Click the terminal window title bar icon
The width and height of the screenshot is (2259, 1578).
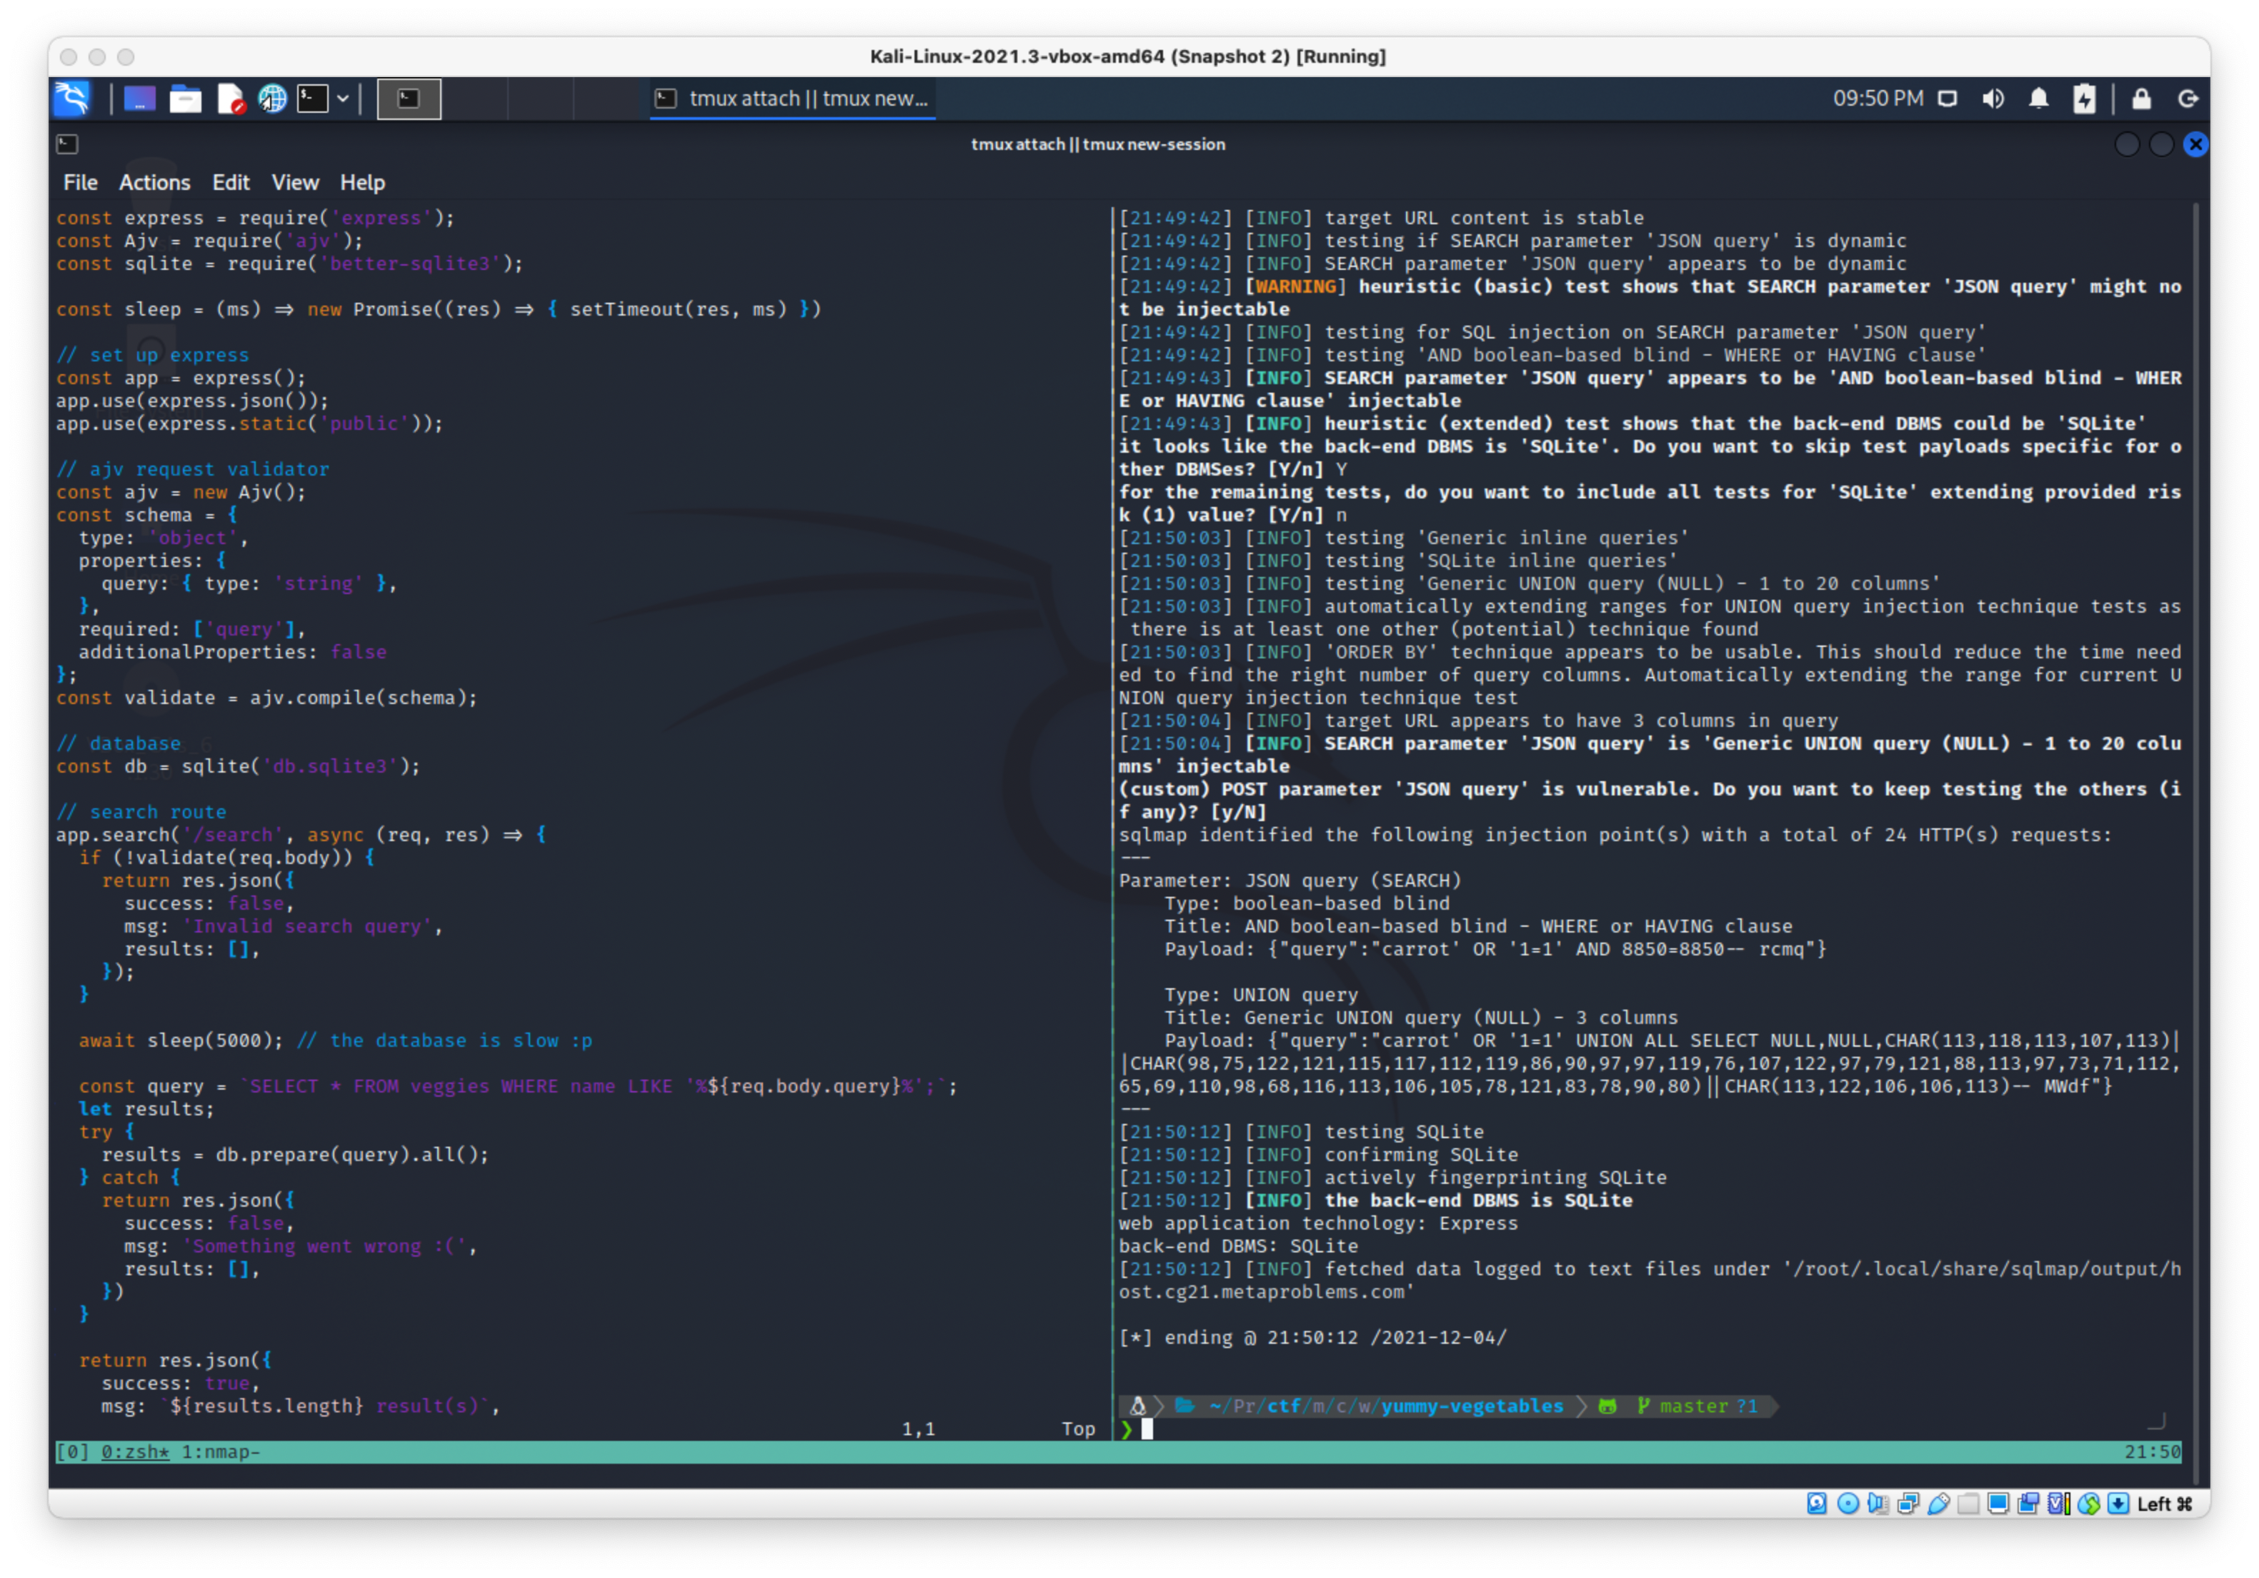[x=67, y=144]
